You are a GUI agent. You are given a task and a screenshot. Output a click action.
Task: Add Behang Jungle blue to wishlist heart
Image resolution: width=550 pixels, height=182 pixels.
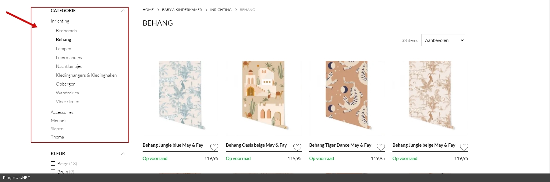click(x=214, y=147)
